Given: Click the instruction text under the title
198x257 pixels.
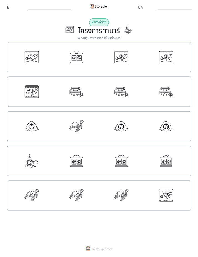Looking at the screenshot, I should [99, 38].
